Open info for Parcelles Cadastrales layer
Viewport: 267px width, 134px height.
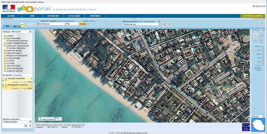click(x=6, y=79)
